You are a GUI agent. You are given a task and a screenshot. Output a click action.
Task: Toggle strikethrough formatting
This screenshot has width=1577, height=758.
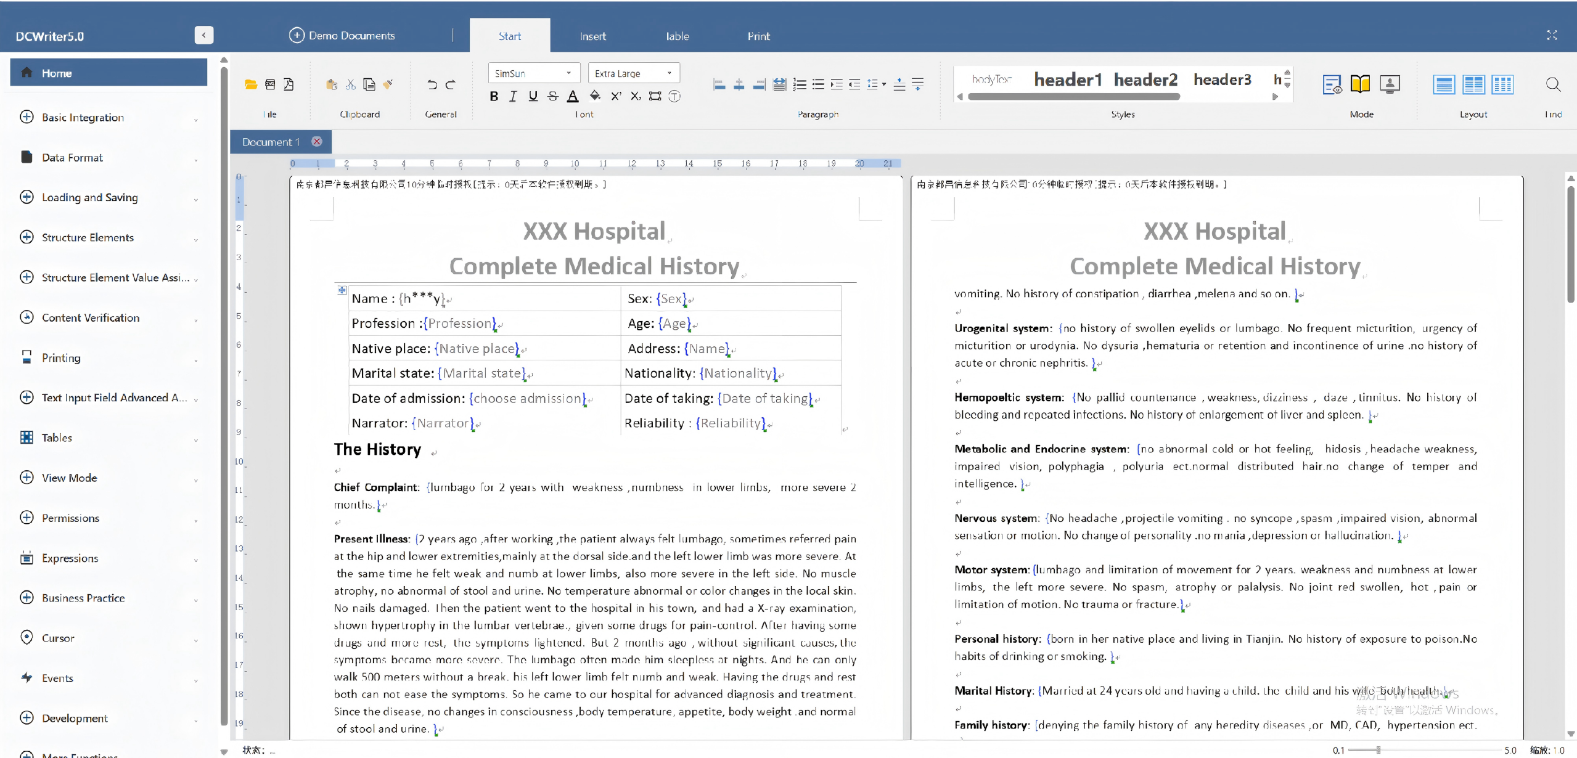553,96
